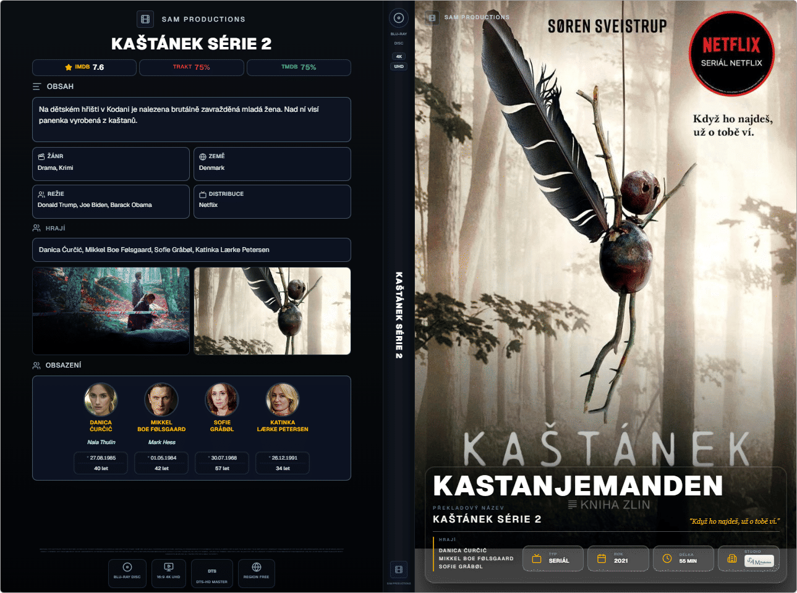Click Danica Ćurčić's portrait

(101, 400)
